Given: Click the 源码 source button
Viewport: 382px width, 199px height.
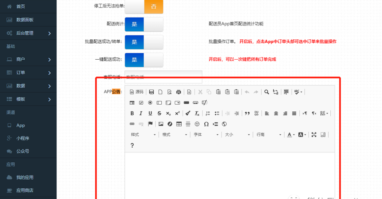Looking at the screenshot, I should point(136,92).
